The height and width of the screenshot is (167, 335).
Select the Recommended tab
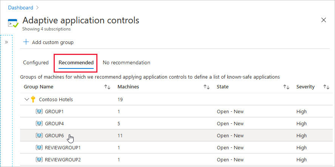click(76, 63)
